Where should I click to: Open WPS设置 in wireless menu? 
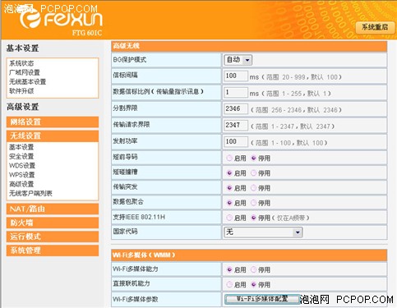point(22,175)
